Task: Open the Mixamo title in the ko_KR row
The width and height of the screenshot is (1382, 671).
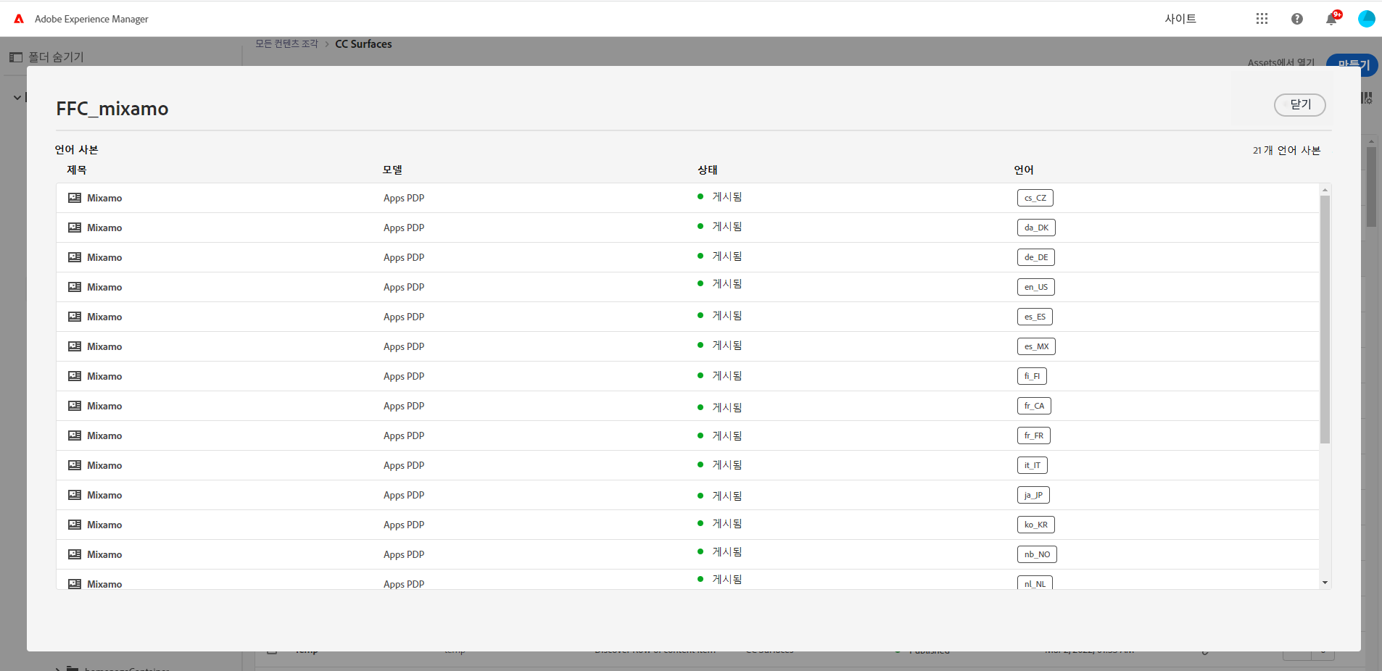Action: [x=104, y=525]
